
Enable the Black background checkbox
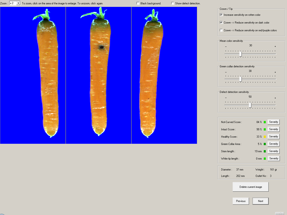pos(138,3)
